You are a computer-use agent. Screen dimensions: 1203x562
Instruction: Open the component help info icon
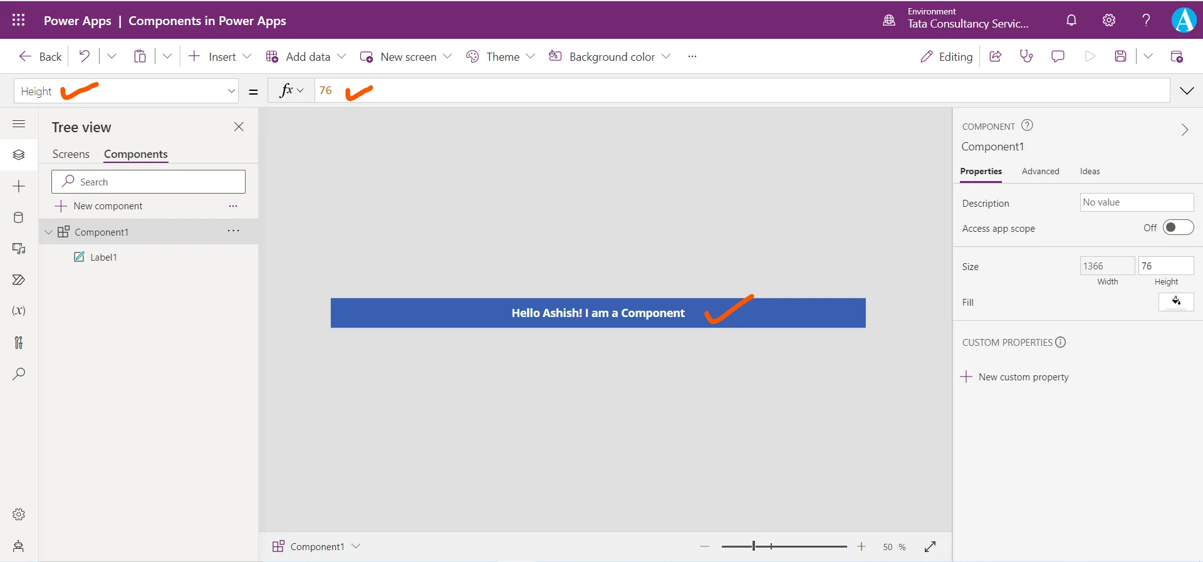click(1027, 125)
